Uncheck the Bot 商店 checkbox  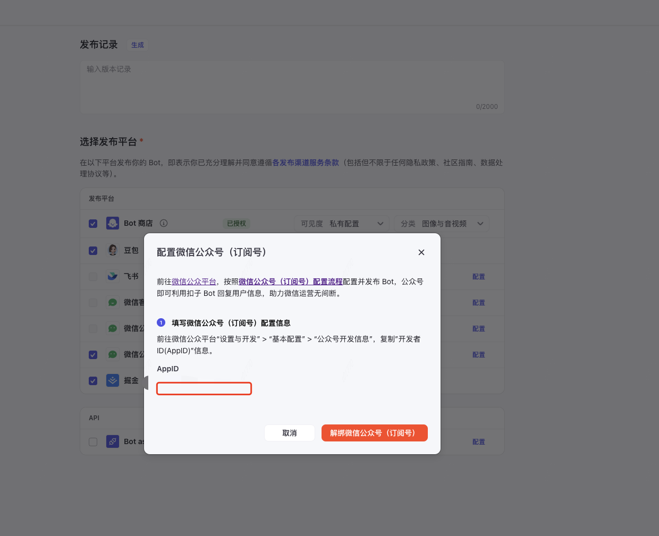coord(93,224)
